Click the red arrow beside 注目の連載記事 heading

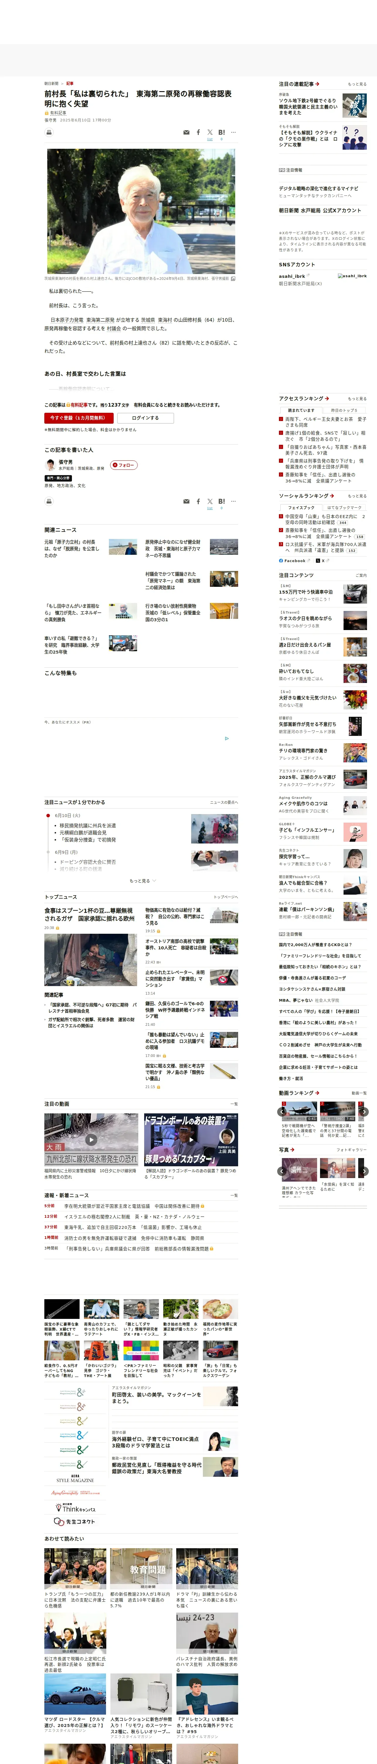317,84
